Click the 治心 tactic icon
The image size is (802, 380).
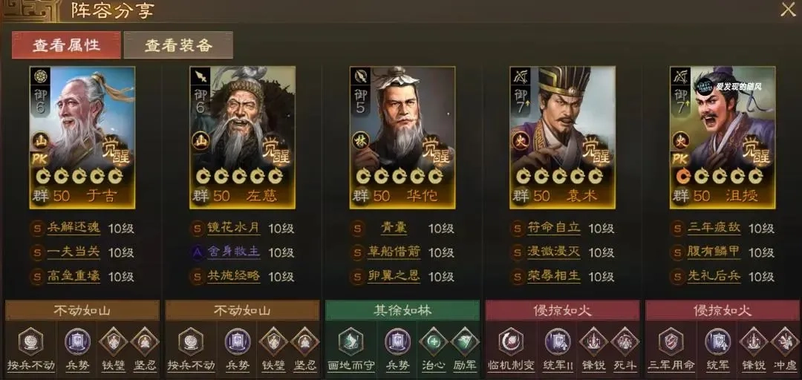[433, 341]
